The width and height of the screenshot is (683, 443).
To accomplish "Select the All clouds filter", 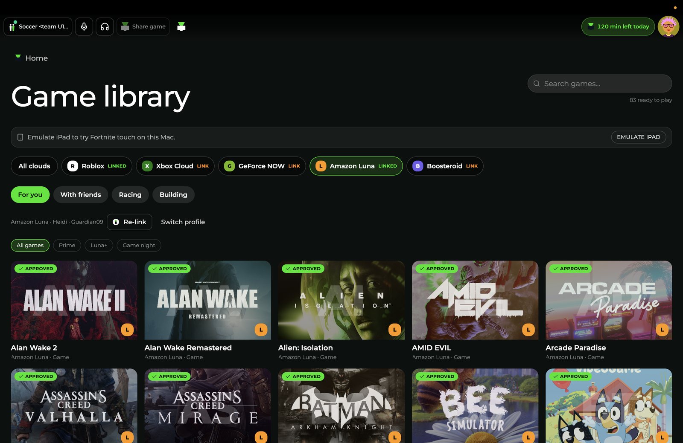I will [34, 166].
